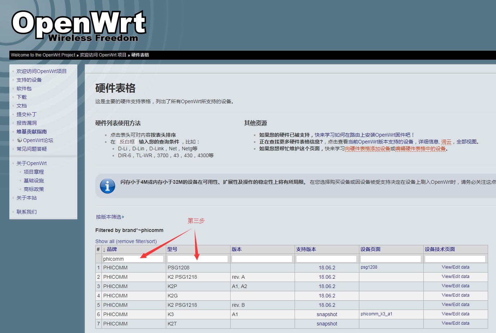Open View/Edit data for K2G row
This screenshot has width=496, height=333.
(456, 295)
